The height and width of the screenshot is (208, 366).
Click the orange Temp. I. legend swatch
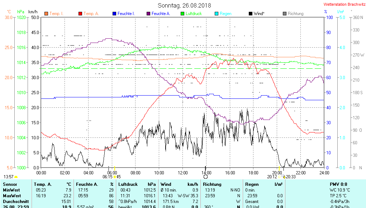(46, 14)
